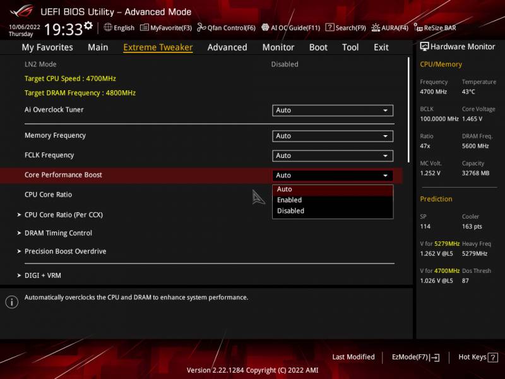Image resolution: width=505 pixels, height=379 pixels.
Task: Click the Core Voltage 1.465 V value
Action: (472, 119)
